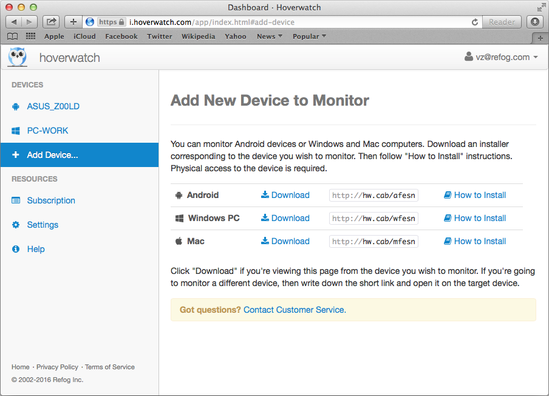
Task: Download the Android installer
Action: pyautogui.click(x=285, y=195)
